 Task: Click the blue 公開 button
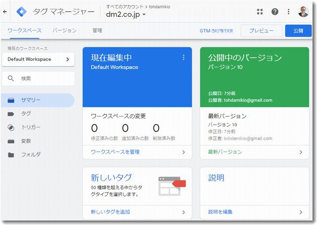coord(298,31)
